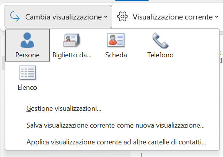
Task: Click the Telefono label text
Action: point(160,55)
